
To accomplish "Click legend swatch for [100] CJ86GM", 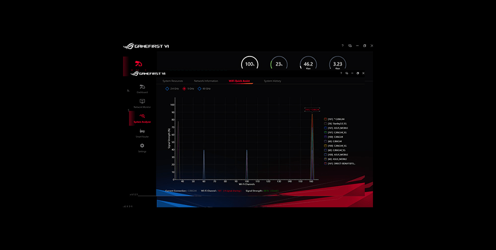I will click(x=325, y=137).
